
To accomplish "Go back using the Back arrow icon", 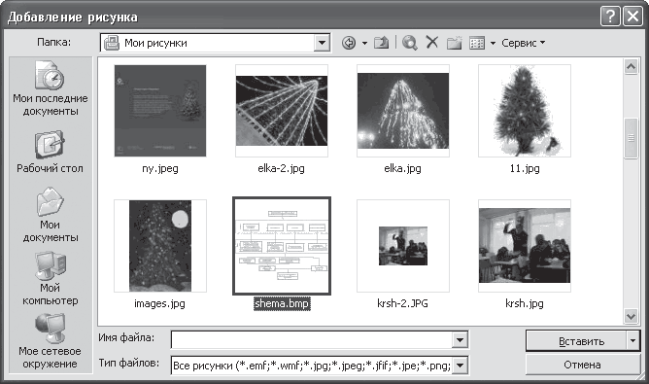I will pos(349,43).
